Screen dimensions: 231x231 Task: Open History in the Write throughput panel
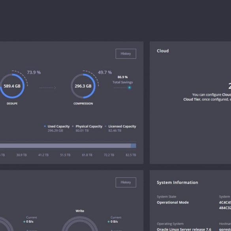[x=126, y=182]
